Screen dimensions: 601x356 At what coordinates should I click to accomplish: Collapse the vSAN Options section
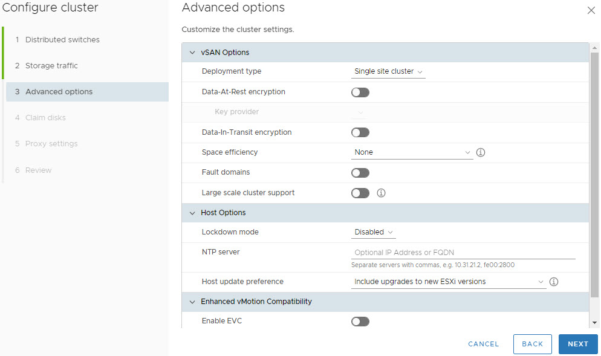coord(193,53)
